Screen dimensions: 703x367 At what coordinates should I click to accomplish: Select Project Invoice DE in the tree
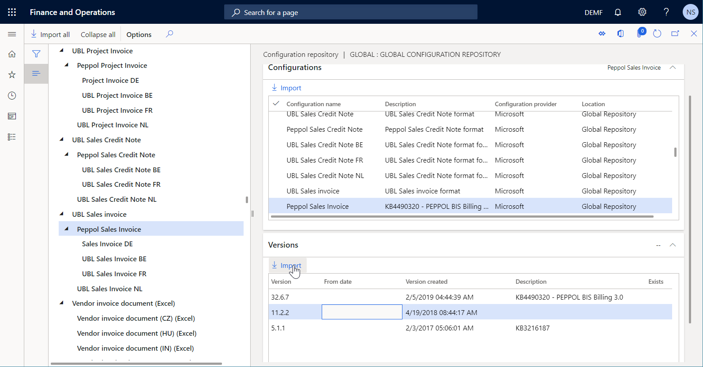click(x=110, y=80)
